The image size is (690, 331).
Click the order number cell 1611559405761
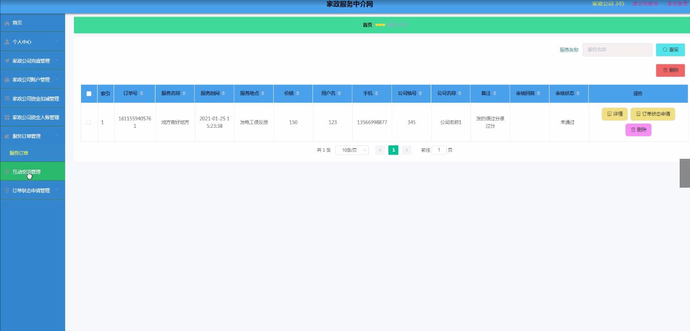coord(135,122)
